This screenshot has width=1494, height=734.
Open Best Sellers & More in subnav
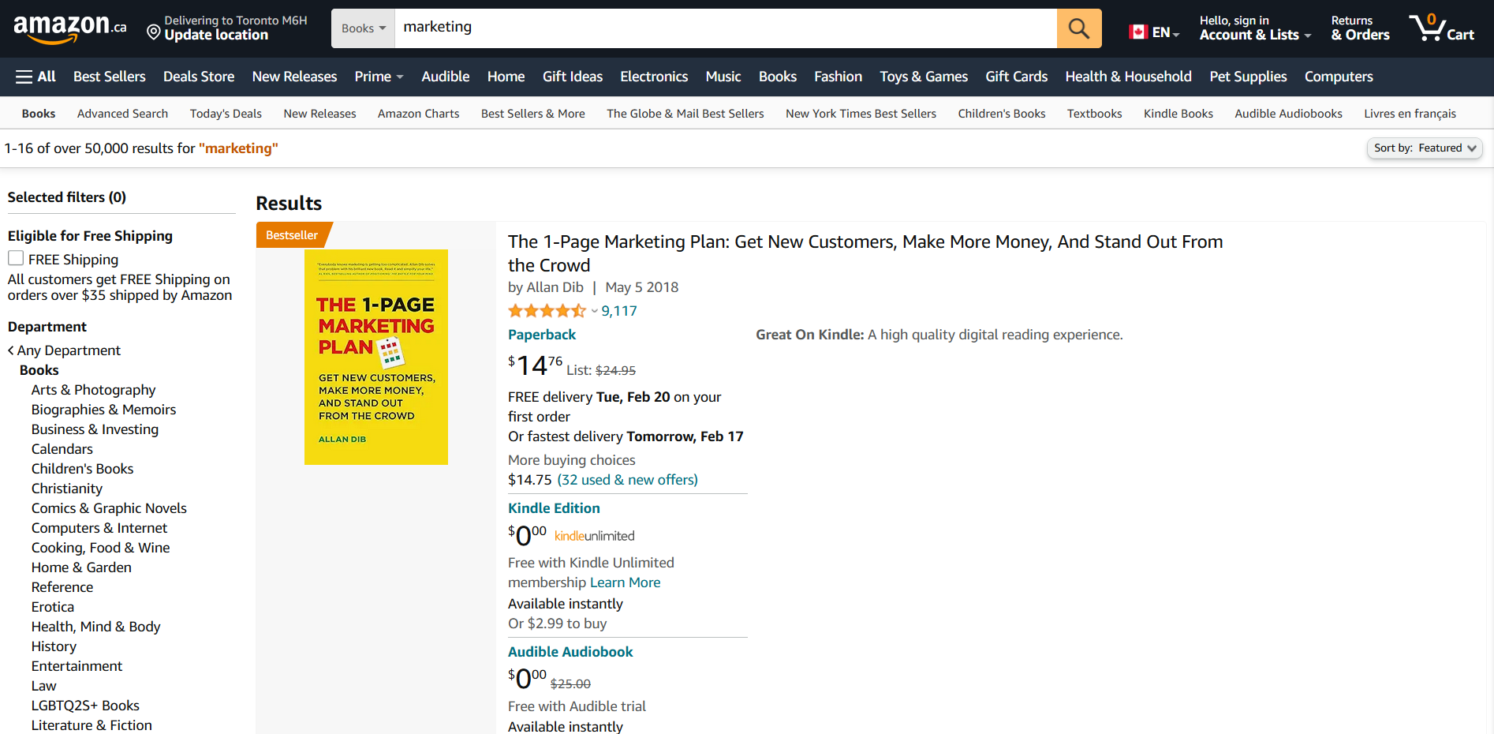point(533,114)
